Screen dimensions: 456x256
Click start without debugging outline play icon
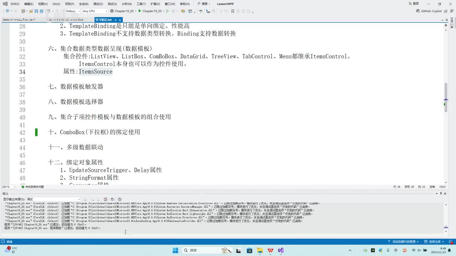167,11
